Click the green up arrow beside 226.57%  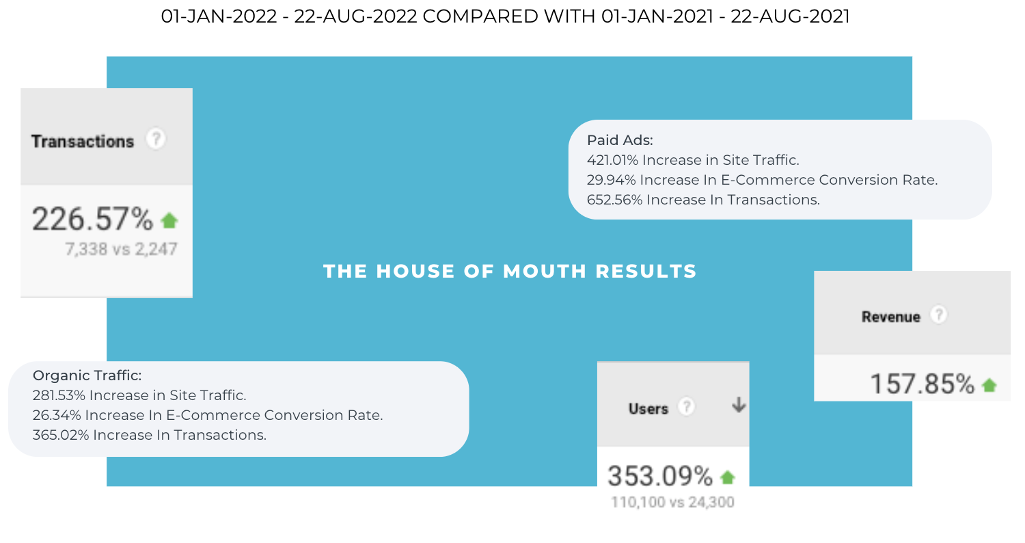[x=169, y=220]
